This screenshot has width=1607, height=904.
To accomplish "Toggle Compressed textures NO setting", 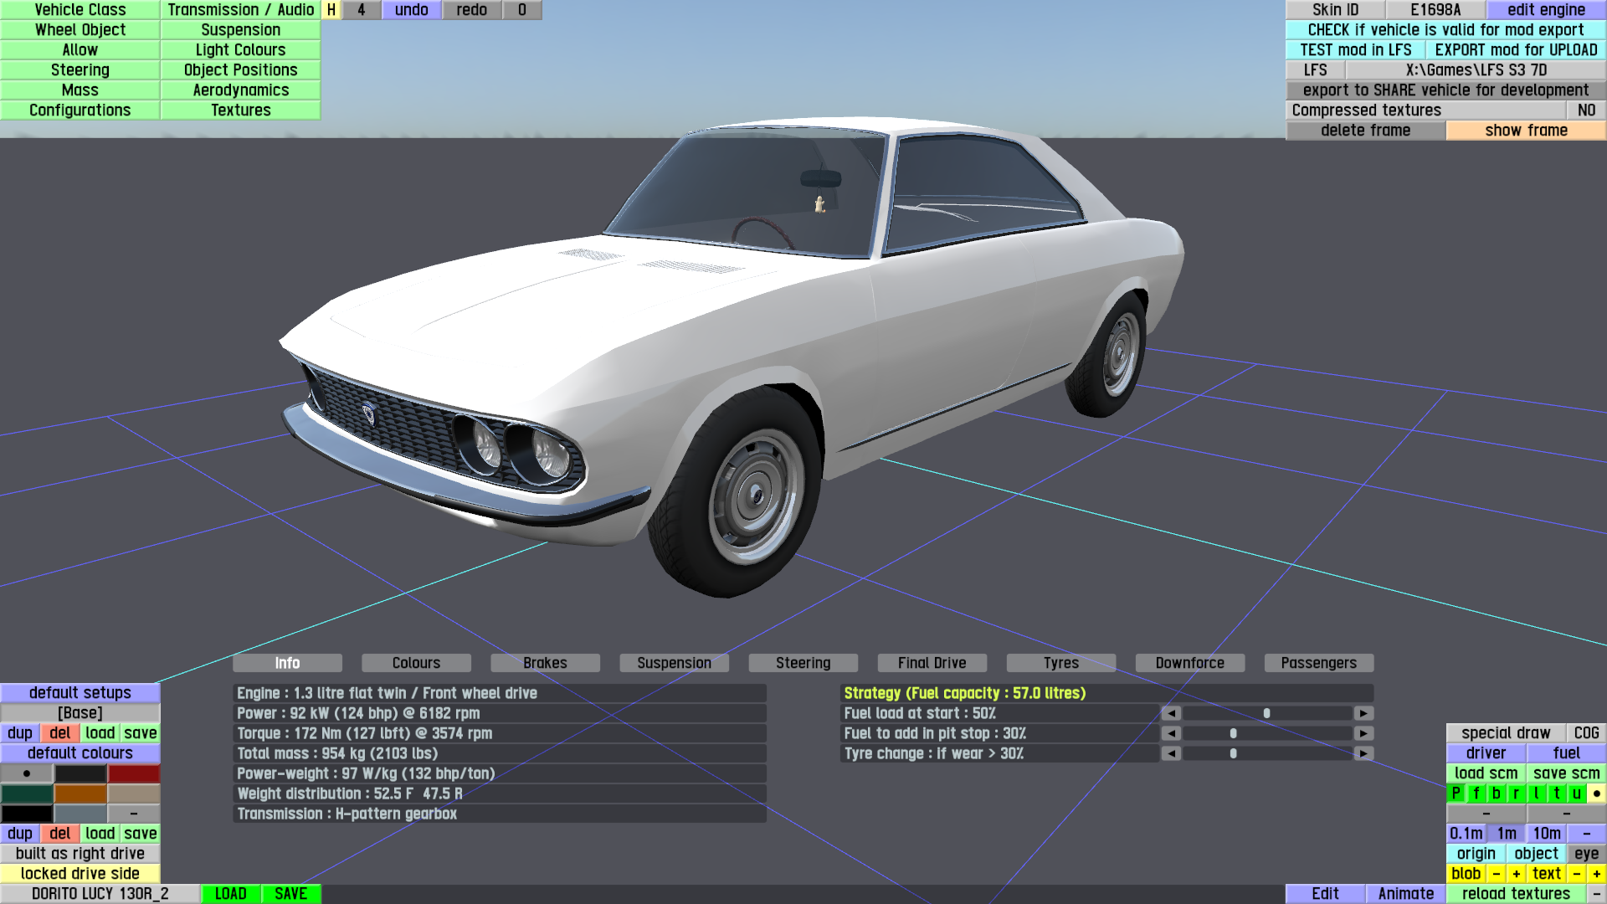I will coord(1586,110).
